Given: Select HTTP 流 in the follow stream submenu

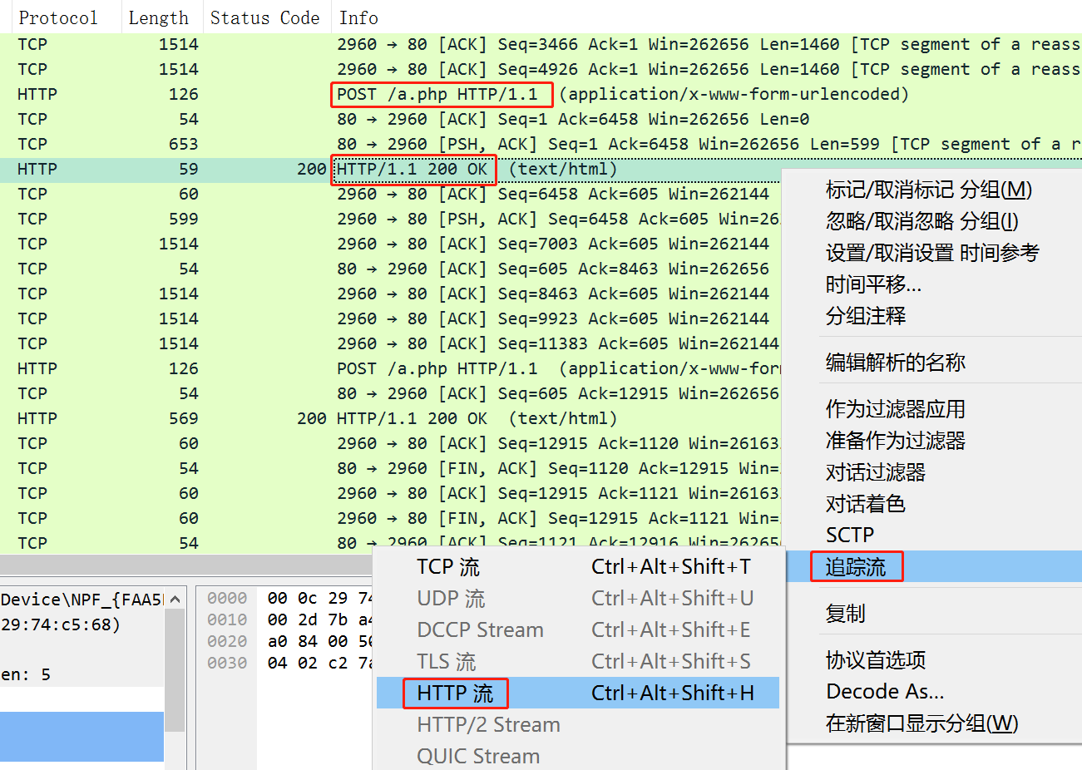Looking at the screenshot, I should click(x=455, y=693).
